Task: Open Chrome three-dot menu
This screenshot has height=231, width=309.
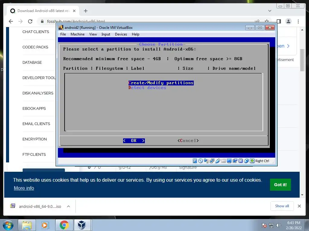Action: pyautogui.click(x=298, y=21)
